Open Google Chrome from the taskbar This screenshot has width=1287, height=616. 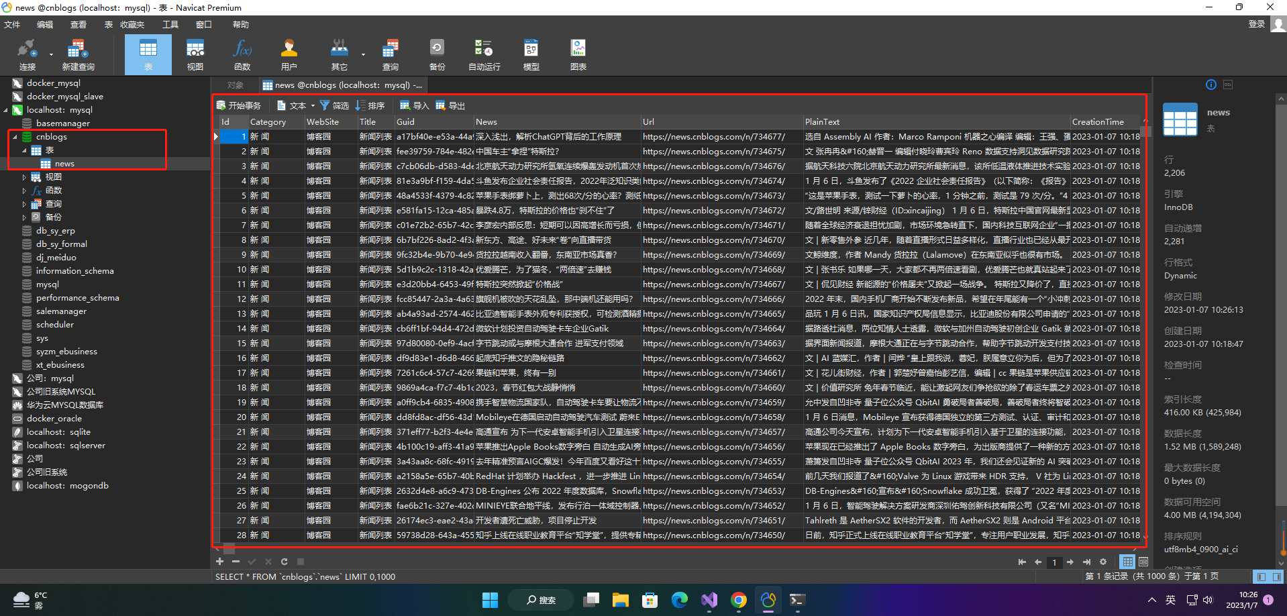click(x=739, y=600)
